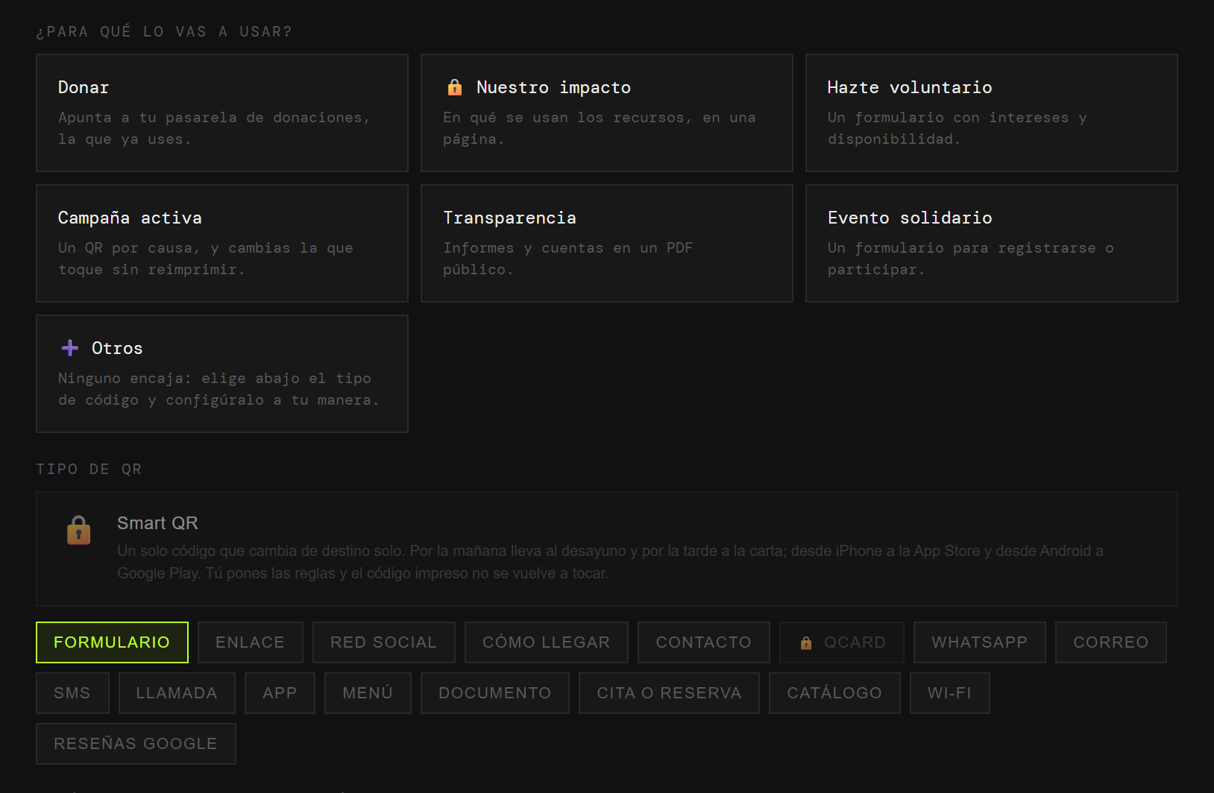Click text 'Apunta a tu pasarela de donaciones'
1214x793 pixels.
tap(210, 117)
